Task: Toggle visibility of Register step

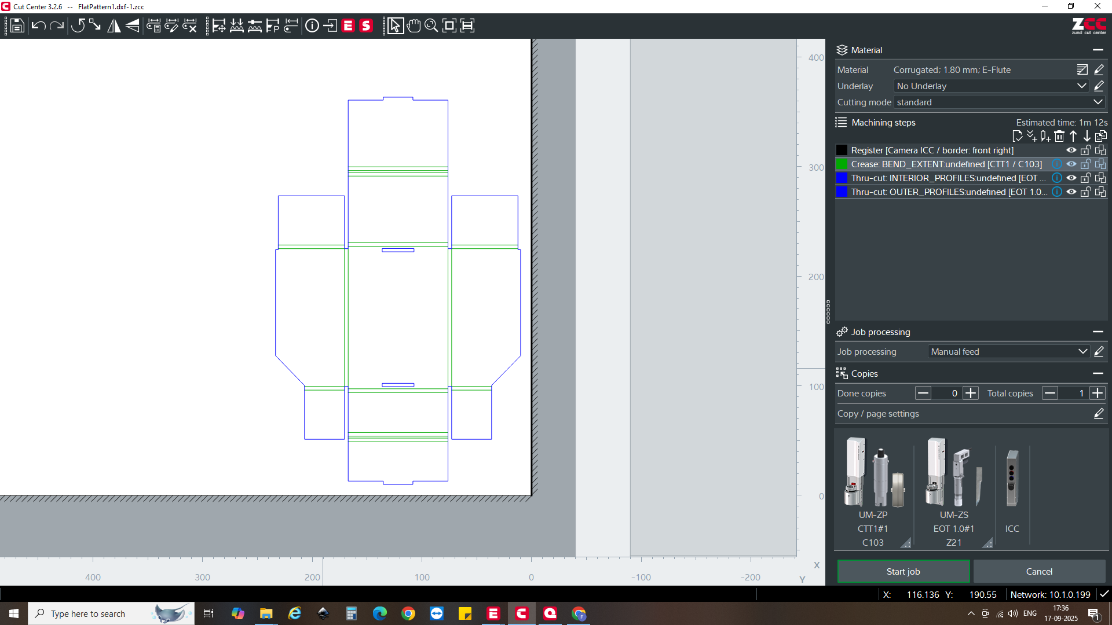Action: (x=1071, y=150)
